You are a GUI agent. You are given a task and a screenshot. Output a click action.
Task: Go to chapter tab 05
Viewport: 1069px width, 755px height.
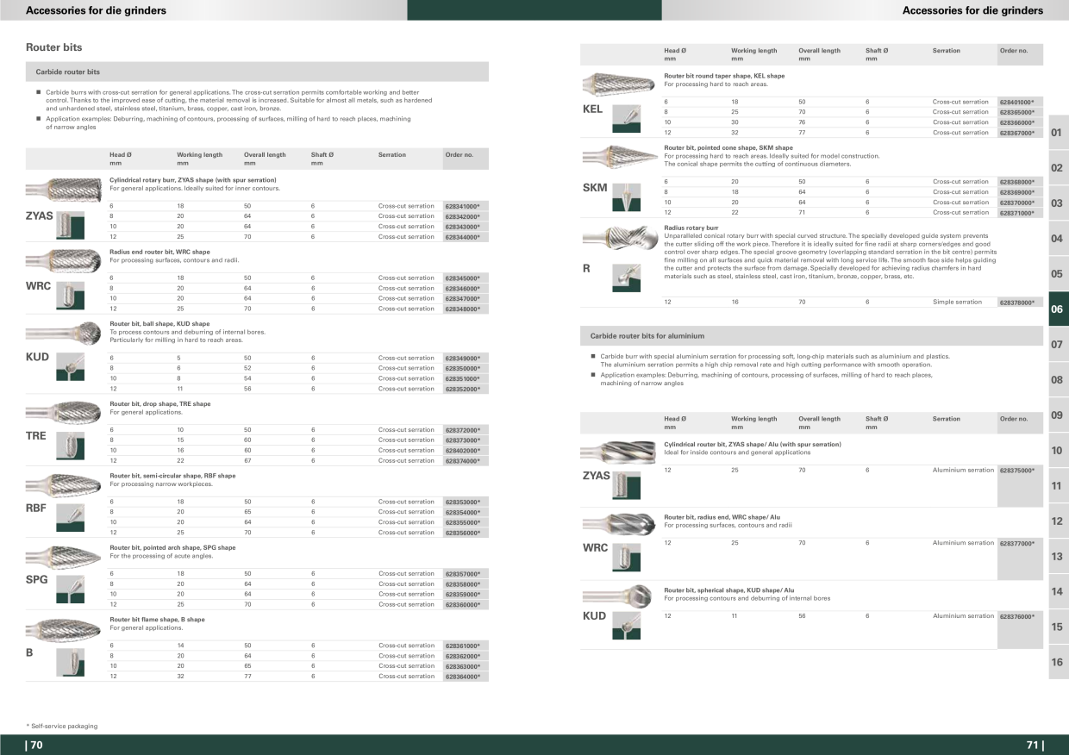1058,273
